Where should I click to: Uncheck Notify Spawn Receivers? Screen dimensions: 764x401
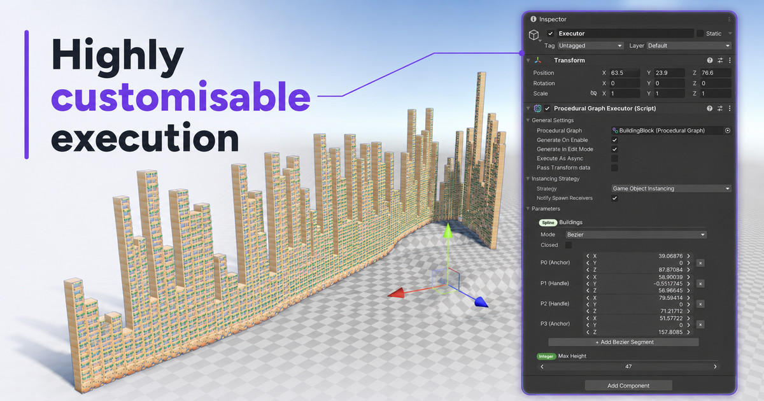coord(614,198)
